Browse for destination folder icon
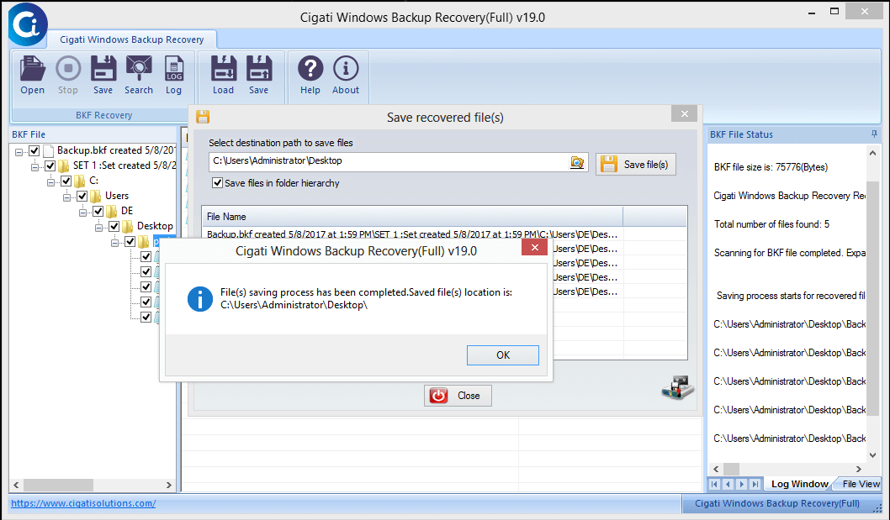890x520 pixels. [x=577, y=162]
